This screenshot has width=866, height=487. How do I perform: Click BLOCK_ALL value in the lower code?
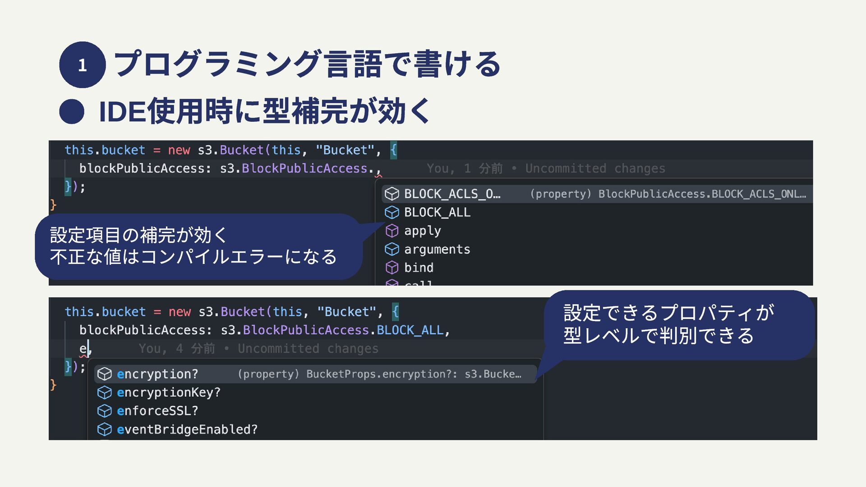click(410, 330)
